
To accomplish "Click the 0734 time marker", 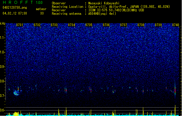I will [71, 25].
